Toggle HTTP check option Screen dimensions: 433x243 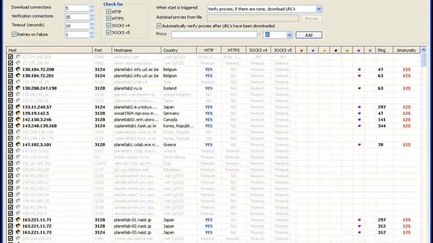point(108,12)
